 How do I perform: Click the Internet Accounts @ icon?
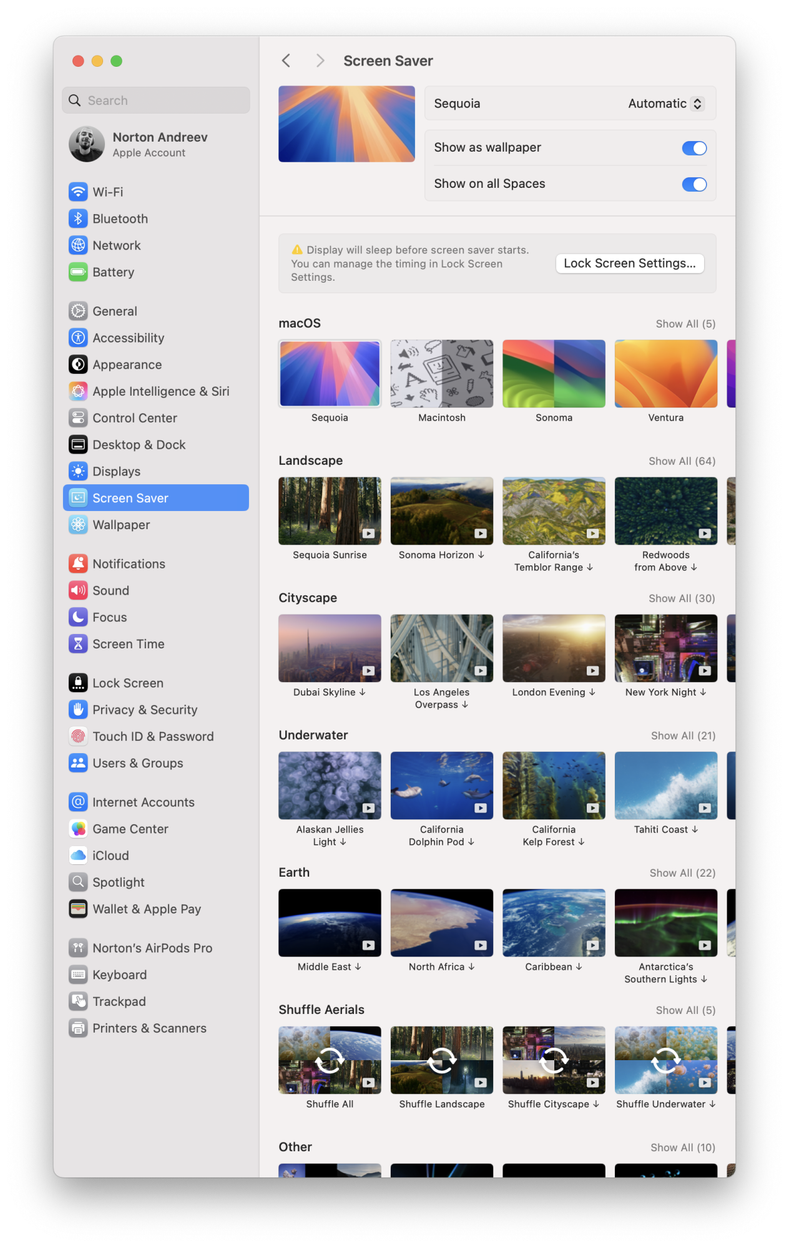click(78, 802)
